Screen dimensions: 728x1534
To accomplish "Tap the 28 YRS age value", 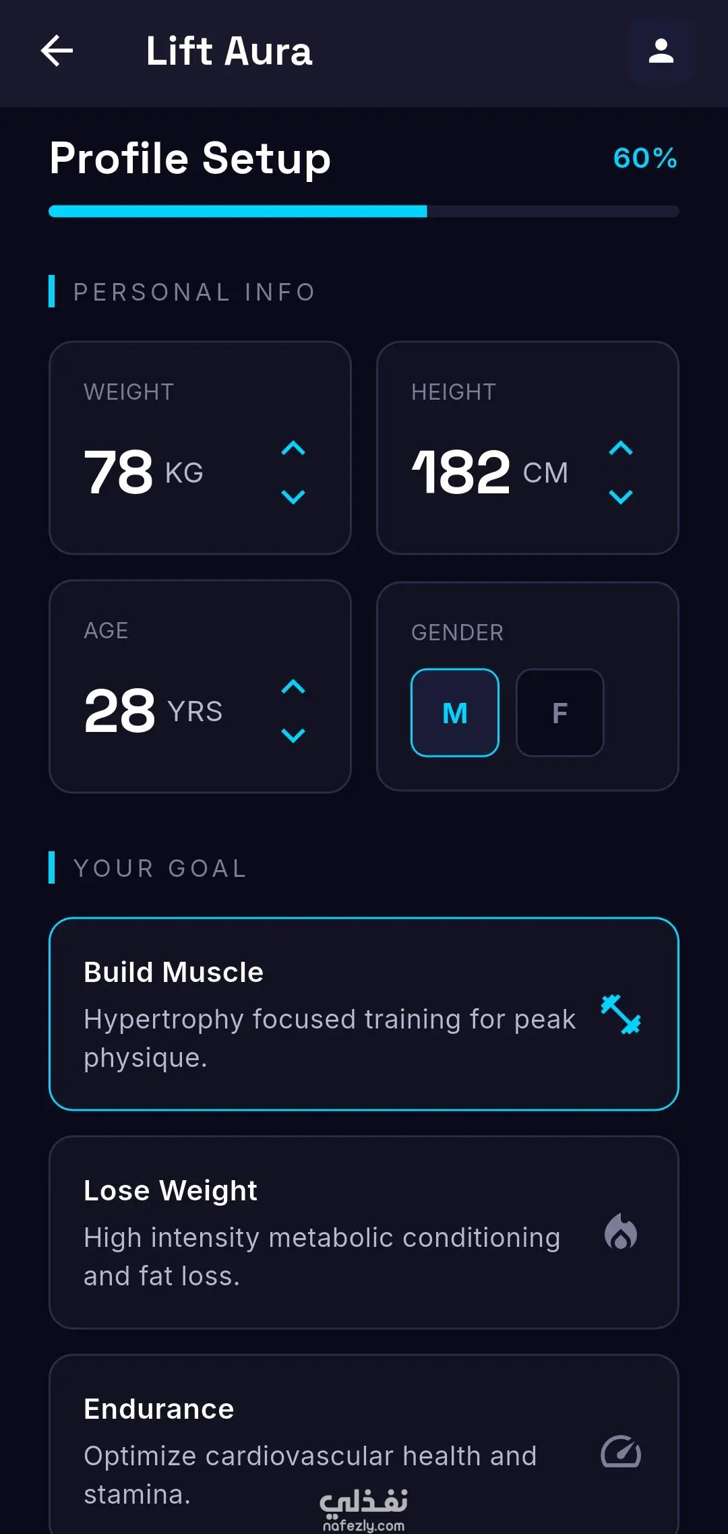I will point(153,710).
